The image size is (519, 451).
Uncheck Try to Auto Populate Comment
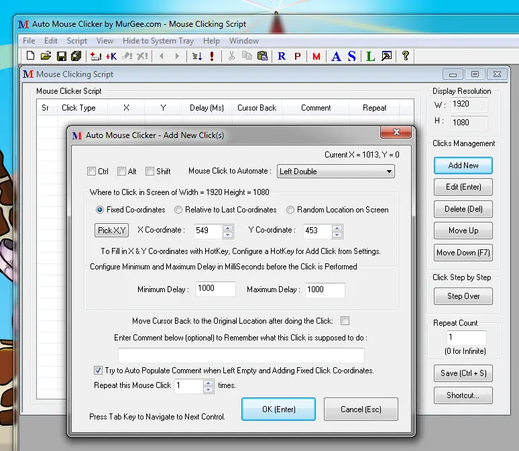(x=98, y=371)
